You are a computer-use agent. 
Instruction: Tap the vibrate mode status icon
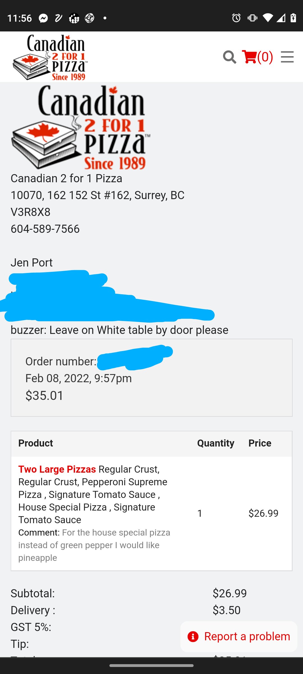[x=252, y=18]
